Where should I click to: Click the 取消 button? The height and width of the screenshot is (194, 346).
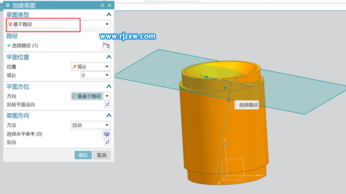101,155
